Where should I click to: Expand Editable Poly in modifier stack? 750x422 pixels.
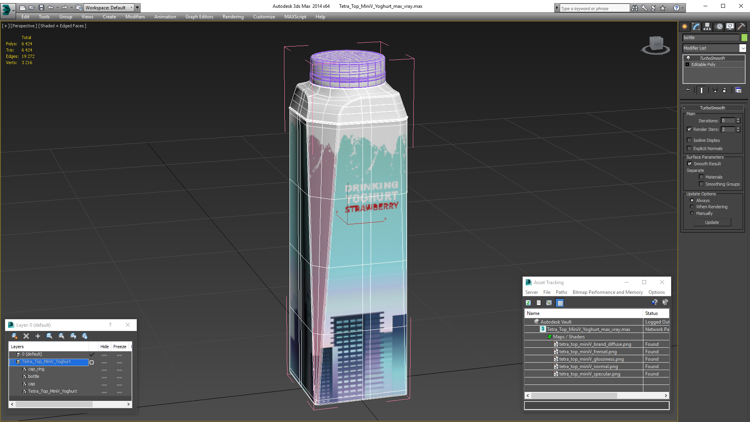point(687,64)
